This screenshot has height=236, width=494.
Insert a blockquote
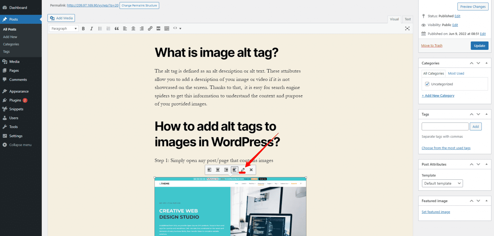coord(117,28)
